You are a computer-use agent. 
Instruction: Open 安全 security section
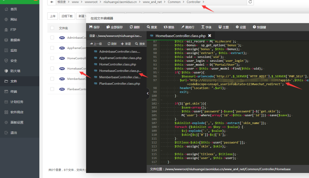pos(14,61)
